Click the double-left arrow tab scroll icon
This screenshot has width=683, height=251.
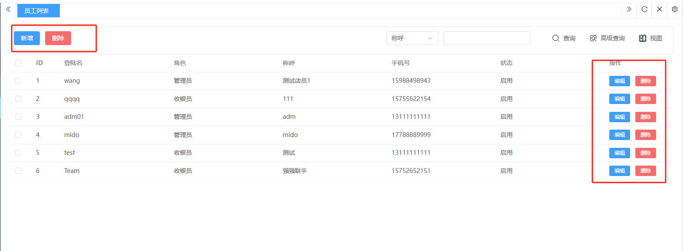[8, 9]
